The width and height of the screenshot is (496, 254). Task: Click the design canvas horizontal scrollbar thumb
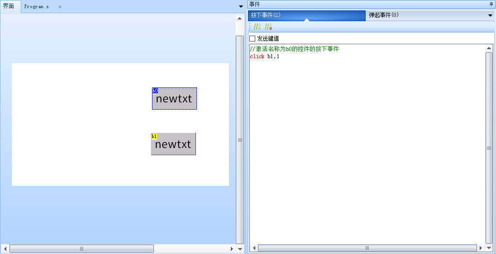click(81, 249)
